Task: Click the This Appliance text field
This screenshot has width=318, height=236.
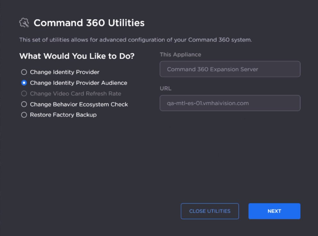Action: pyautogui.click(x=230, y=69)
